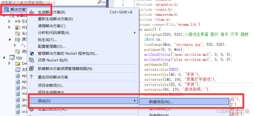Click the retarget solution up-arrow icon
Image resolution: width=253 pixels, height=116 pixels.
click(x=32, y=77)
